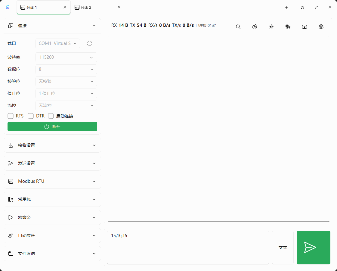Close the 会话 1 tab
The height and width of the screenshot is (271, 337).
point(65,7)
